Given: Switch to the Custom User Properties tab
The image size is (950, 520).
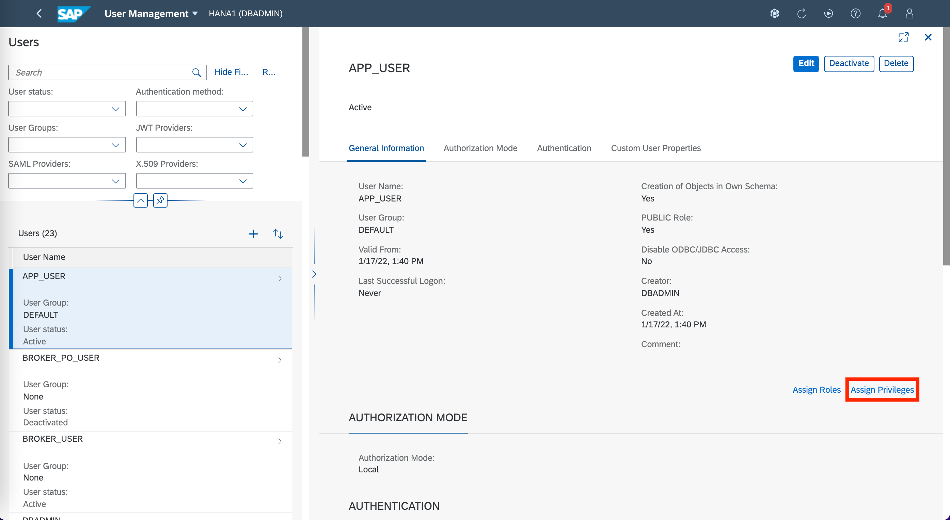Looking at the screenshot, I should tap(655, 148).
